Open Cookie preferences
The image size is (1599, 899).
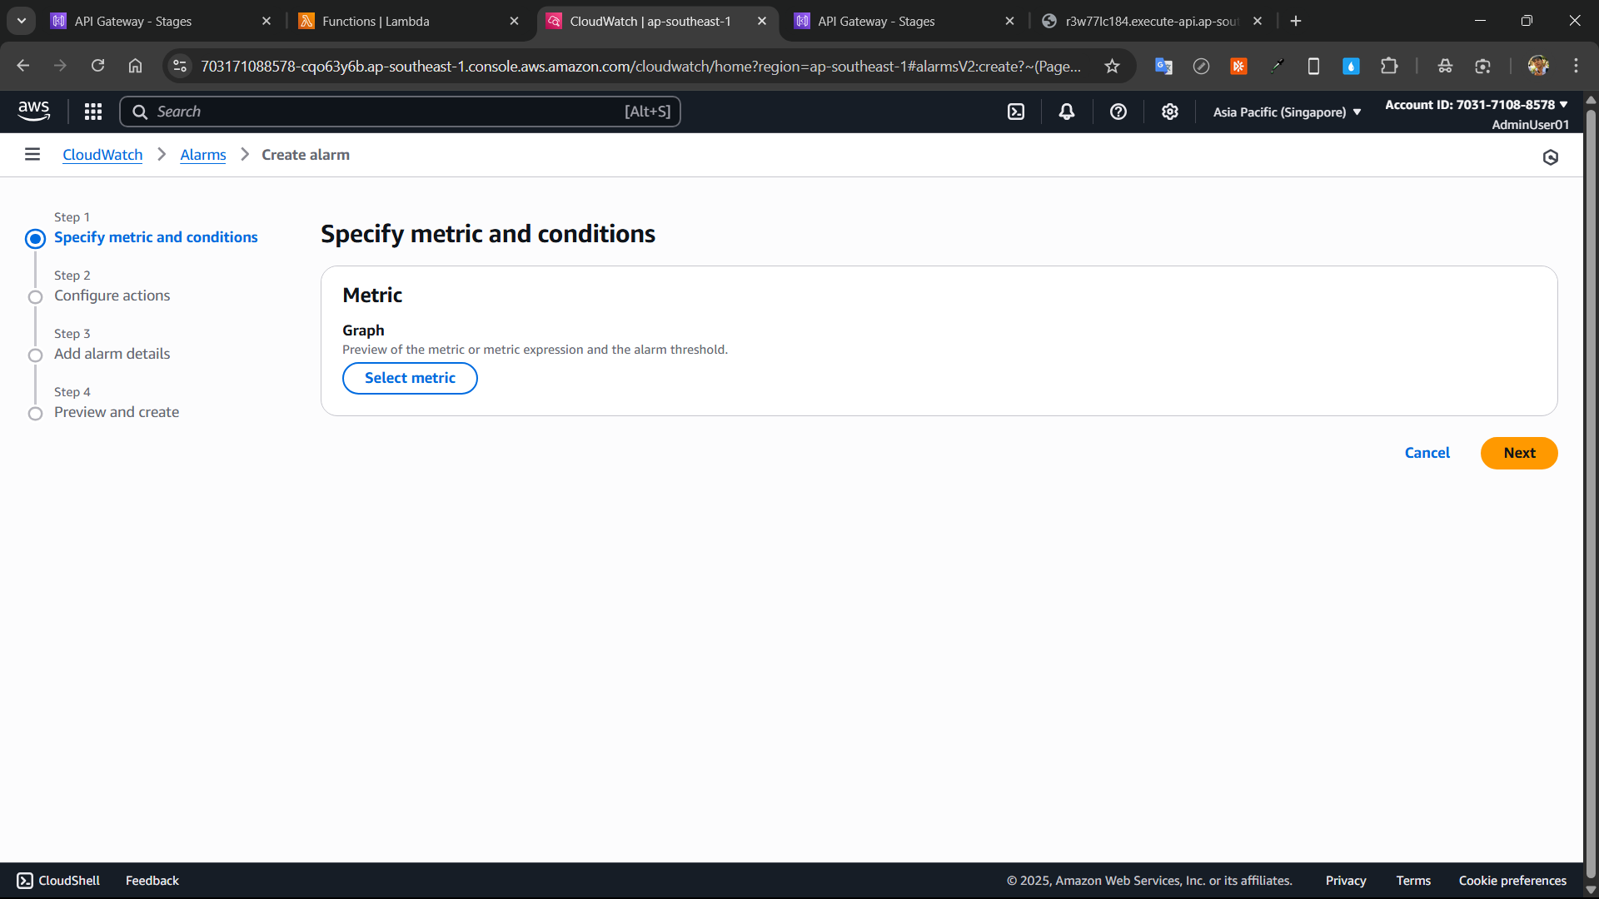(x=1512, y=881)
